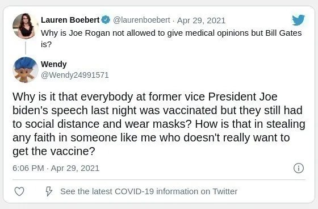This screenshot has height=209, width=318.
Task: Visit the @laurenboebert handle
Action: point(141,20)
